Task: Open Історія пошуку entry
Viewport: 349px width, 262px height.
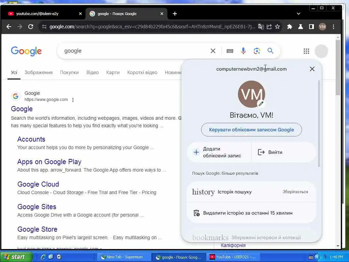Action: (x=251, y=192)
